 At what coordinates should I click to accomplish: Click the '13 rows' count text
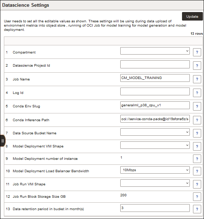tap(197, 34)
